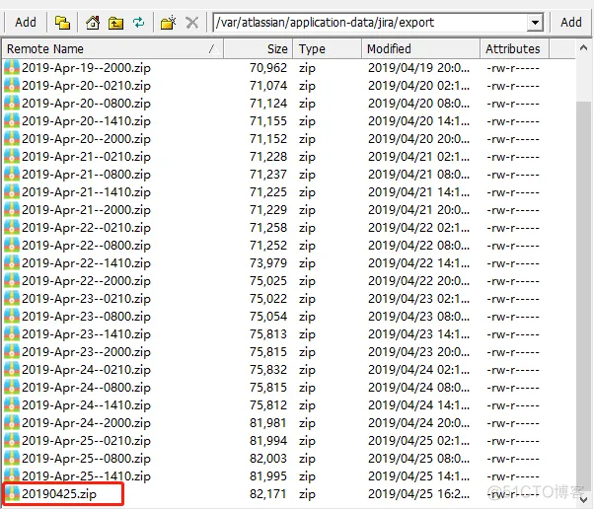Sort by Size column header

point(258,49)
